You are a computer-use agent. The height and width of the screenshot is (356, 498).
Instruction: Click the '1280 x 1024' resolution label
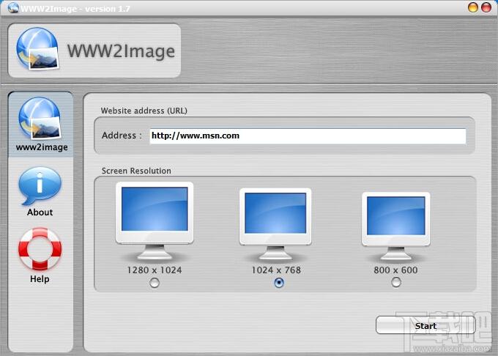155,270
